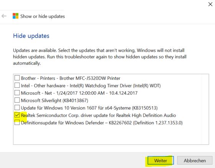The width and height of the screenshot is (215, 168).
Task: Check the Windows 10 Version 1607 update KB3150513
Action: [x=17, y=108]
